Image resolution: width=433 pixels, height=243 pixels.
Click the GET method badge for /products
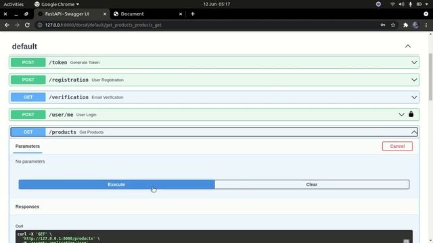coord(28,132)
